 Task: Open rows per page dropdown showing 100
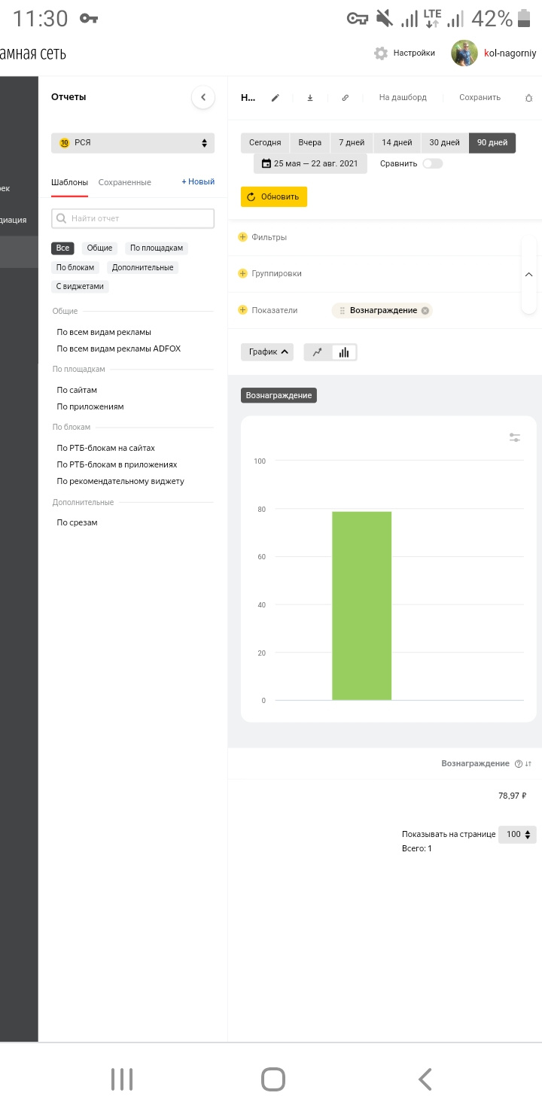[x=517, y=835]
